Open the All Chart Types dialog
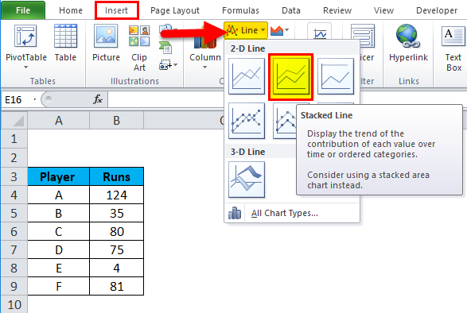467x313 pixels. point(285,213)
